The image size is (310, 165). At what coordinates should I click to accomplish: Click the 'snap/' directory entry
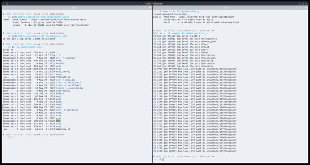(x=59, y=113)
